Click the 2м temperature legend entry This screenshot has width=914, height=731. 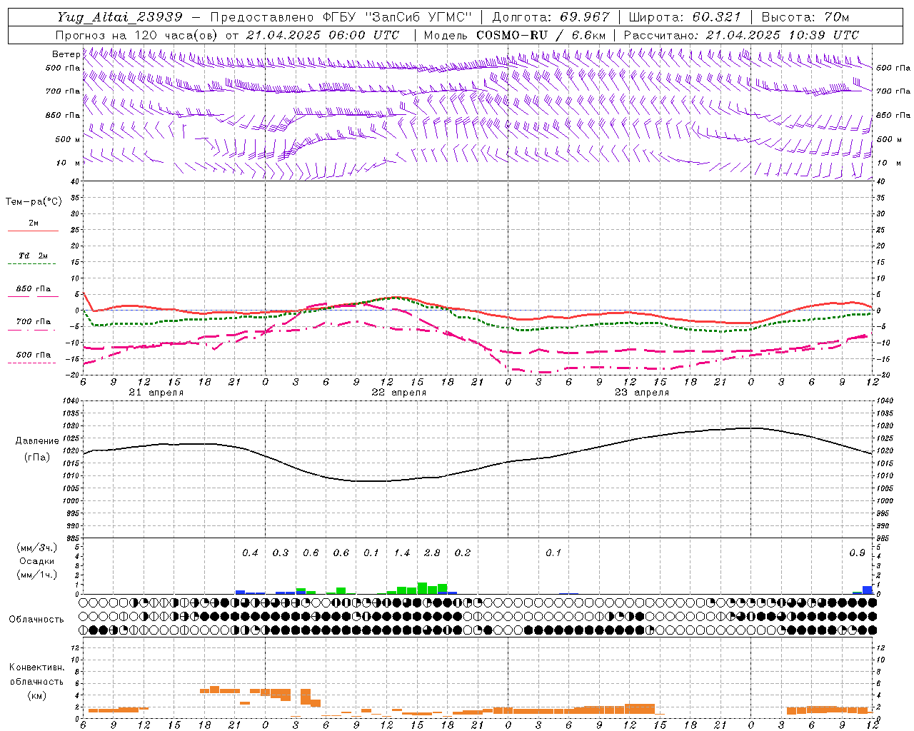click(x=34, y=223)
